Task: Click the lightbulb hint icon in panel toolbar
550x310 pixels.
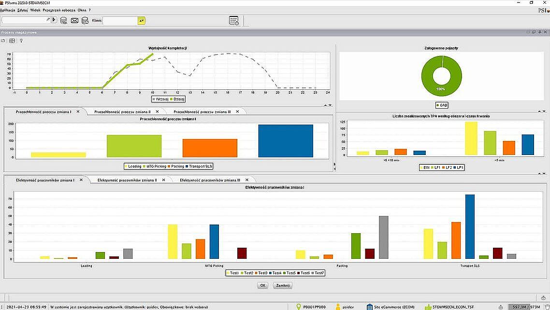Action: (x=21, y=41)
